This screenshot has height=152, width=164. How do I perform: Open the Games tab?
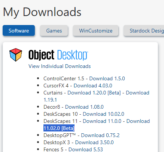coord(54,31)
